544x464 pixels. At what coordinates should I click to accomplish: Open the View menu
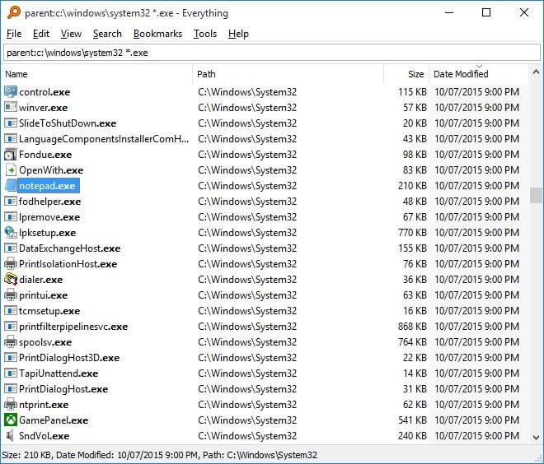point(71,34)
